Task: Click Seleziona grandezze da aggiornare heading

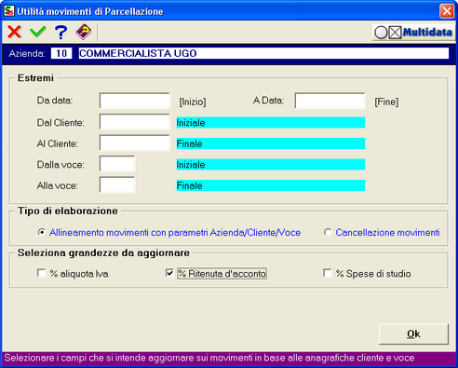Action: [x=103, y=252]
